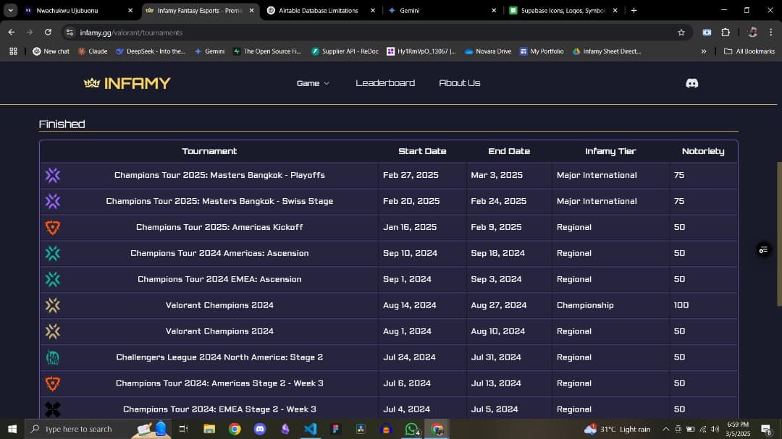The height and width of the screenshot is (439, 782).
Task: Click icon beside 2024 EMEA: Ascension row
Action: [x=52, y=279]
